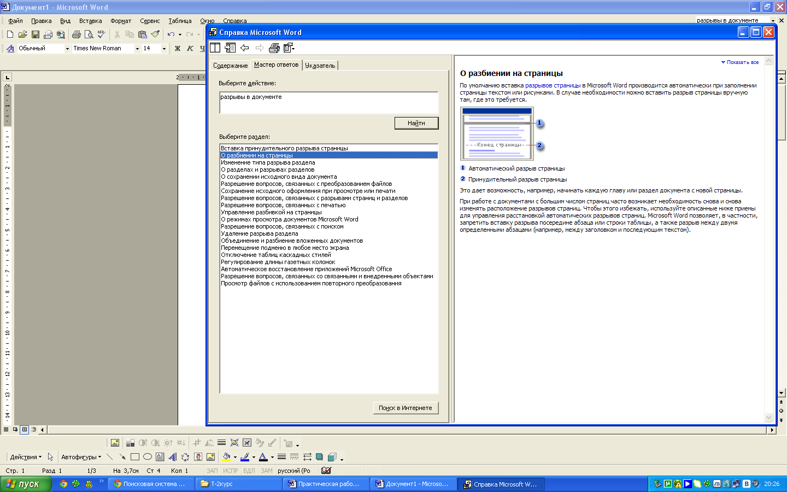Open the пуск Start button

click(x=26, y=484)
